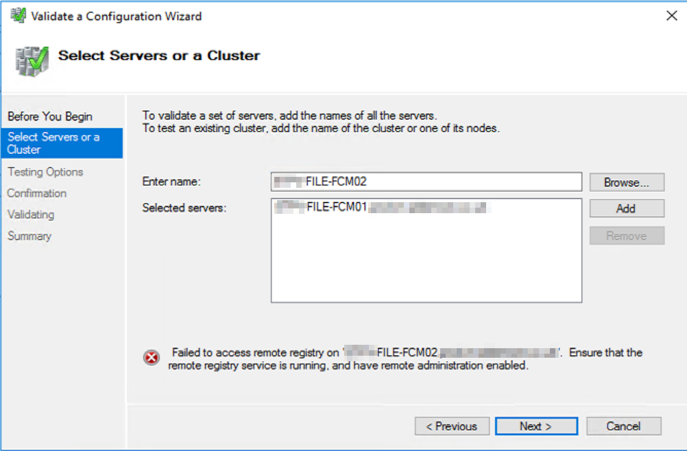Cancel the validation wizard

click(x=623, y=426)
